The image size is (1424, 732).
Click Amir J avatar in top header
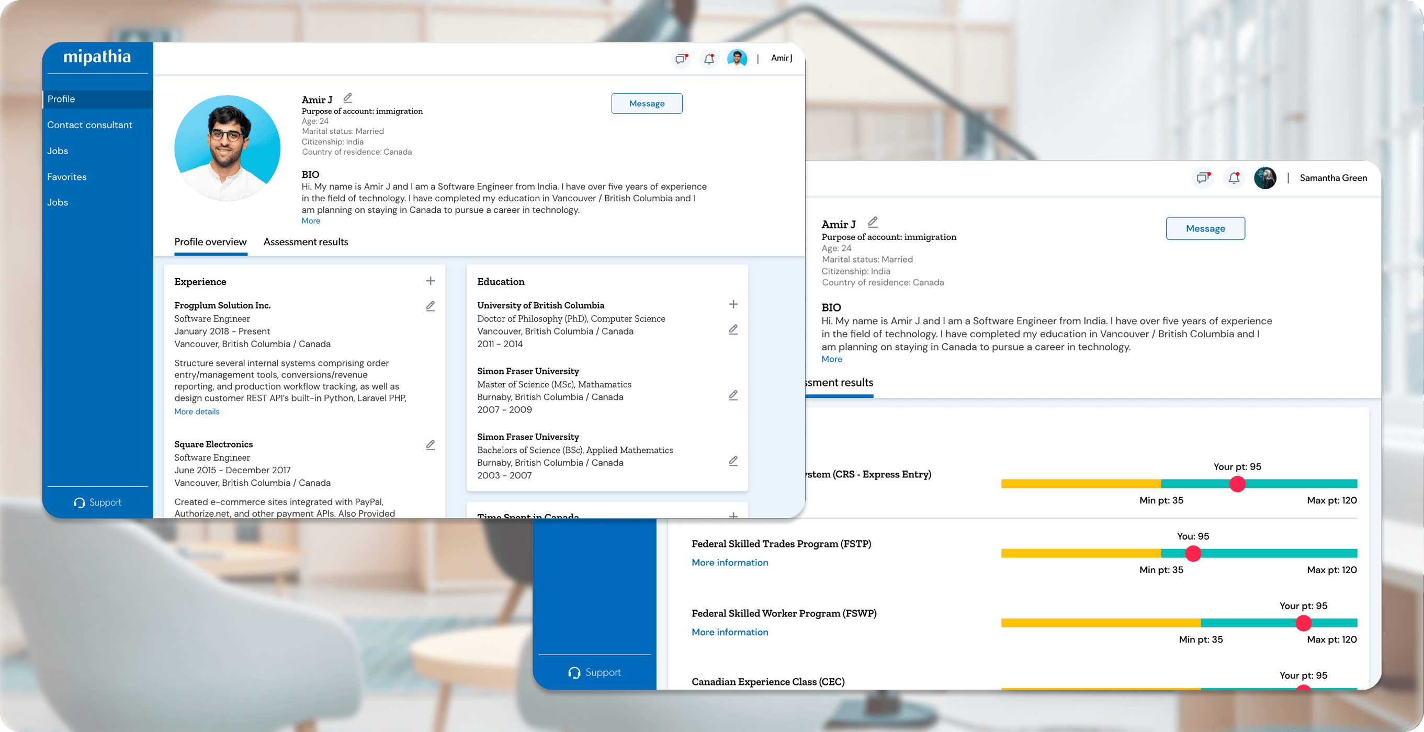737,58
